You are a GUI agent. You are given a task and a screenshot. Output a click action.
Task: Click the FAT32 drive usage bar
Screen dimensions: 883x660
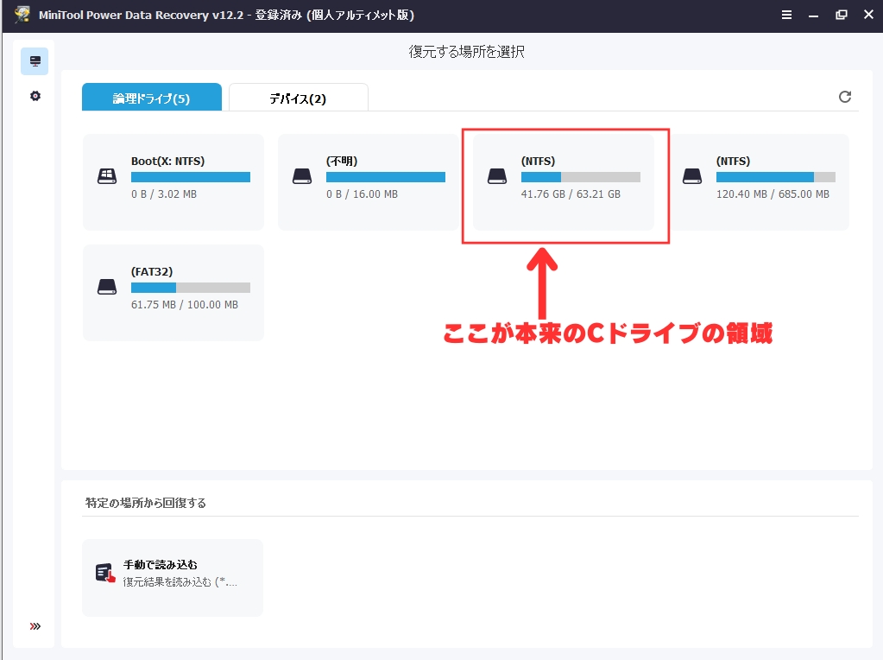[x=191, y=288]
